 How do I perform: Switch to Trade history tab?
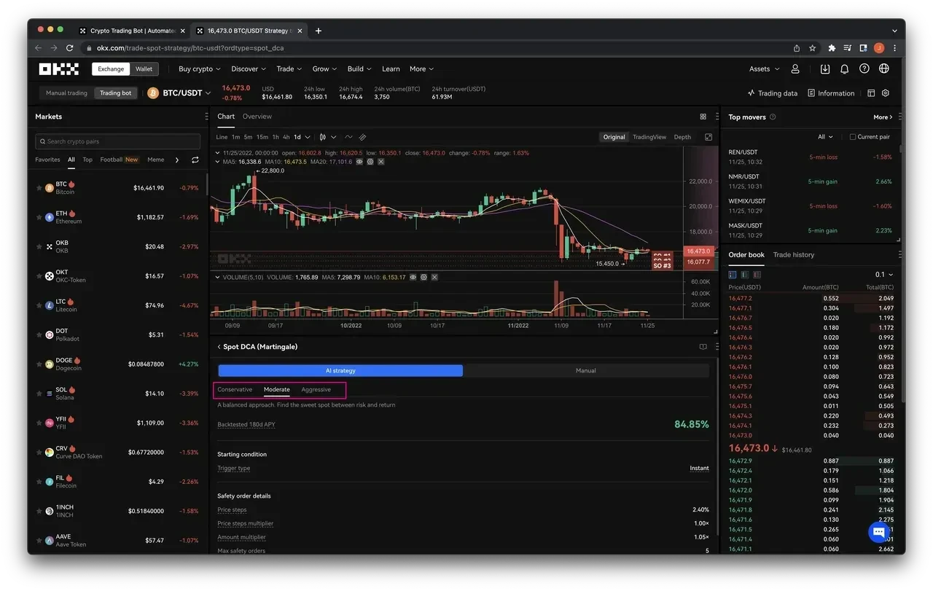click(793, 255)
